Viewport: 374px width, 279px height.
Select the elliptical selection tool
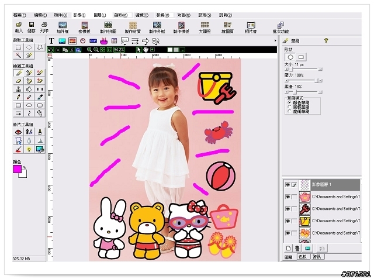(29, 47)
